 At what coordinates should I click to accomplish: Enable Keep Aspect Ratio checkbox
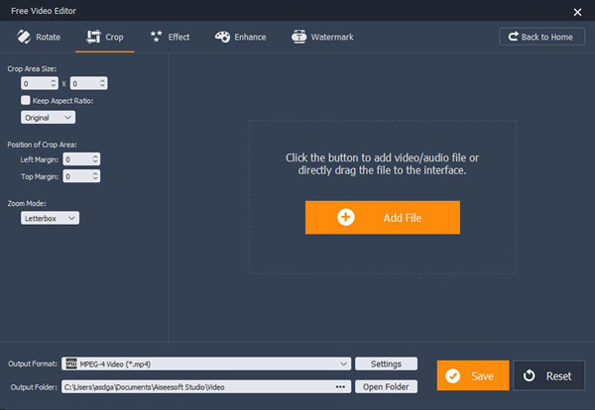27,101
